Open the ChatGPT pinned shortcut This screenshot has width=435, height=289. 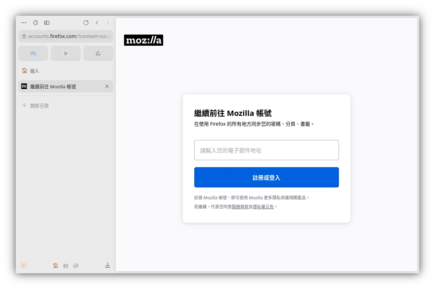pos(66,53)
